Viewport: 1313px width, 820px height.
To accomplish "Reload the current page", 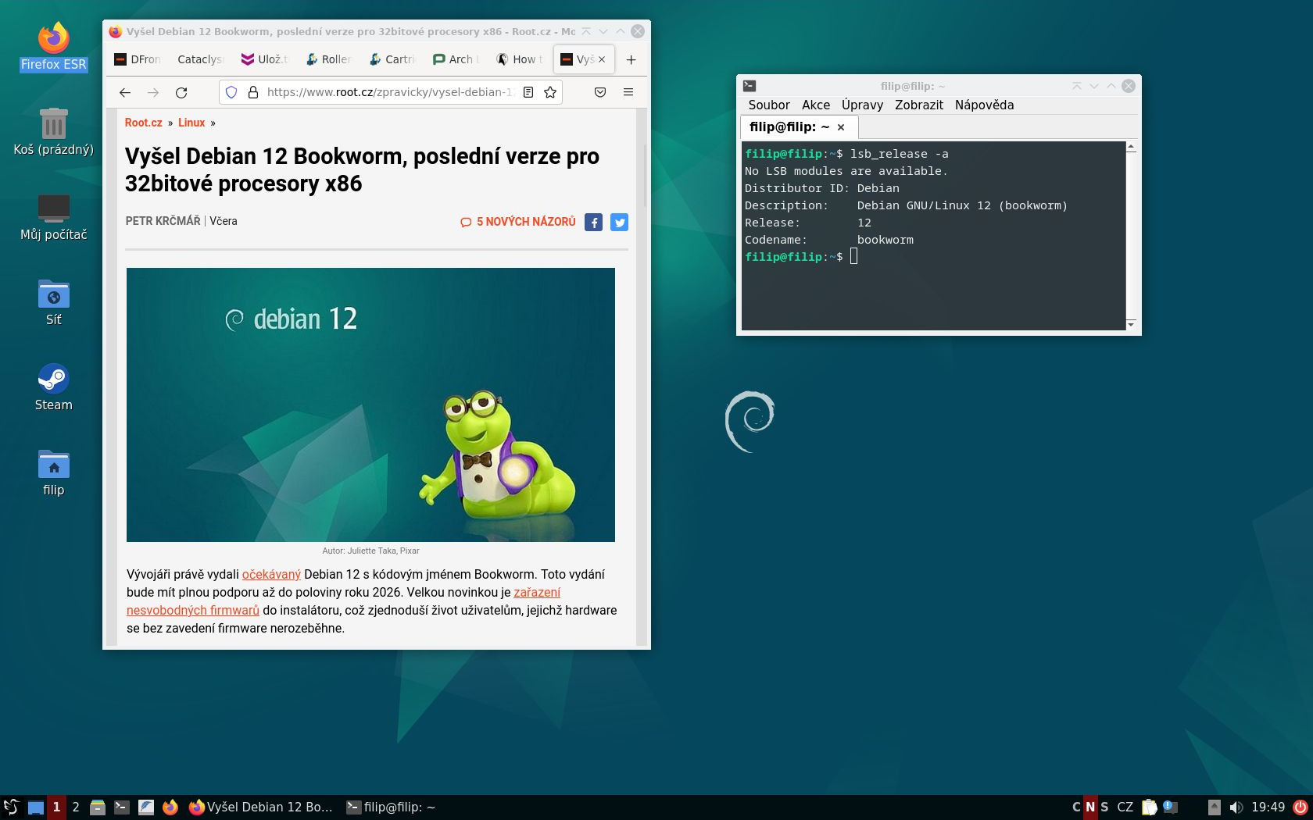I will point(181,92).
